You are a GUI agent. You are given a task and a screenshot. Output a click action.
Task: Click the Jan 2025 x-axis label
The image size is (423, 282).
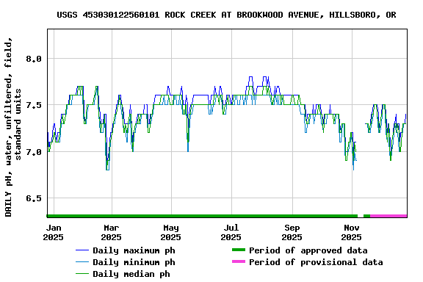coord(54,233)
